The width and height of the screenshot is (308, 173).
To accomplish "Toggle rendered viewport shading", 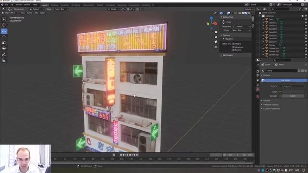I will (x=249, y=13).
